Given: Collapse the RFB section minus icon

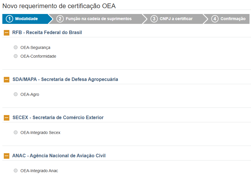Looking at the screenshot, I should 6,33.
